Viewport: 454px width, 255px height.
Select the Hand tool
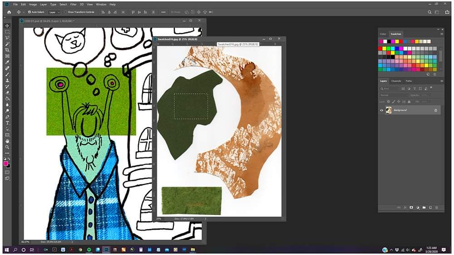pyautogui.click(x=7, y=141)
